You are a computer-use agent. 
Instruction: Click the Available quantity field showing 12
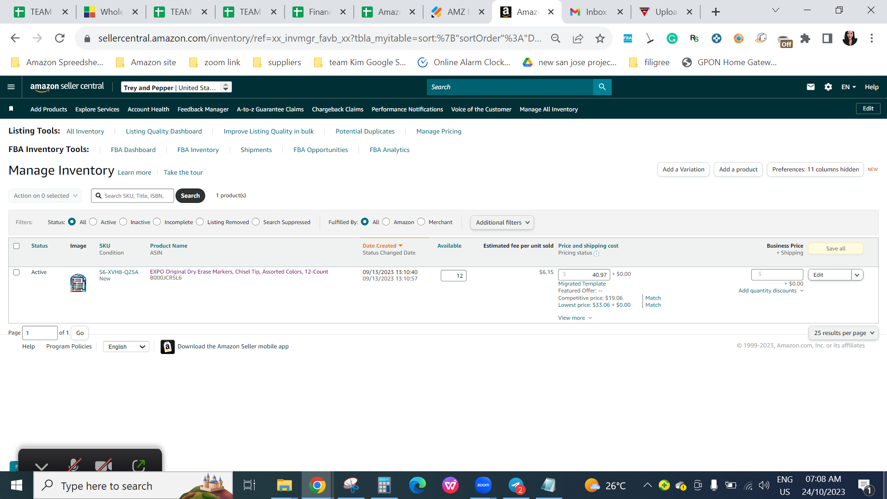pyautogui.click(x=454, y=276)
